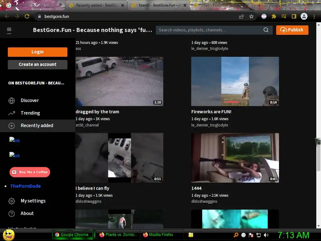Open the media control toolbar icon
Screen dimensions: 321x241
[x=284, y=16]
